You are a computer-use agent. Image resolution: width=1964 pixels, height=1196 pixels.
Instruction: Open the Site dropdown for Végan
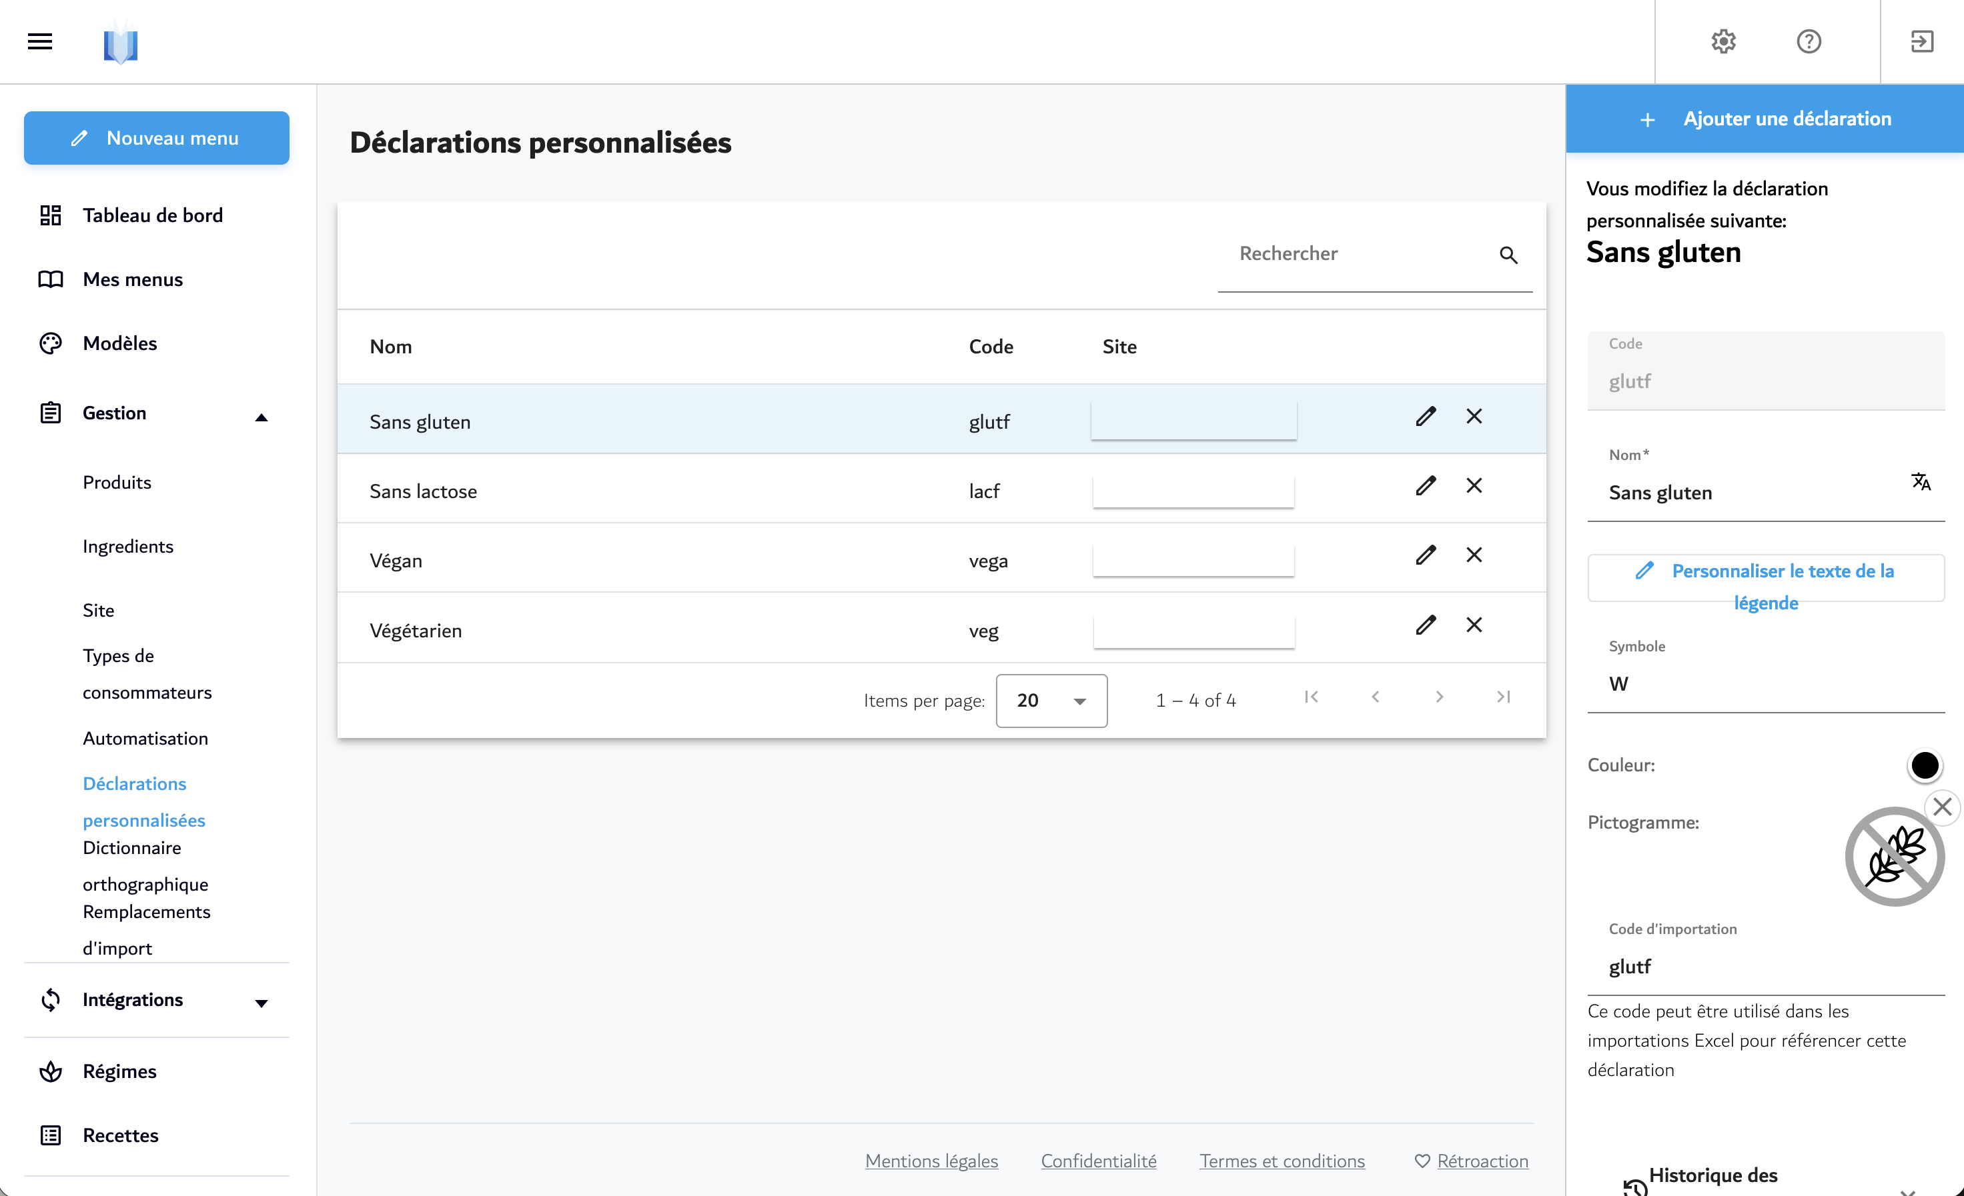click(1193, 560)
